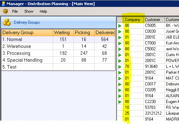Click Delivered value 77 for Special Handling

(x=105, y=60)
